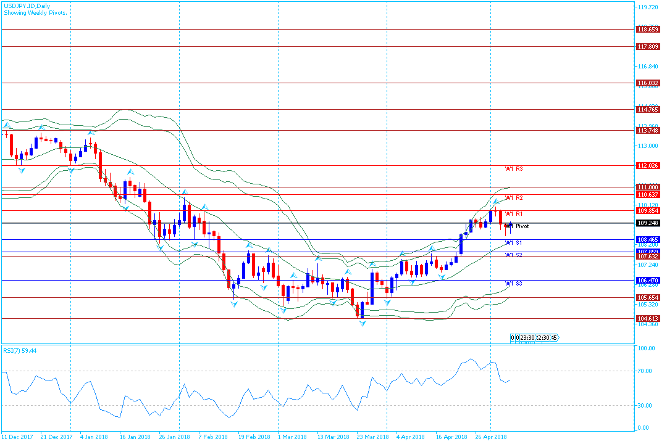Screen dimensions: 667x444
Task: Click the up fractal arrow above the late-April peak
Action: (495, 202)
